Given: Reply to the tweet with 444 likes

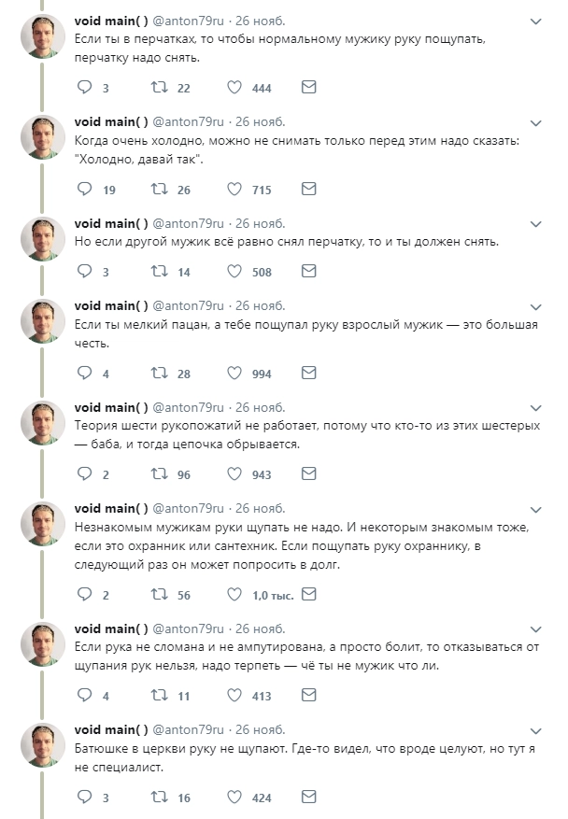Looking at the screenshot, I should pyautogui.click(x=84, y=88).
